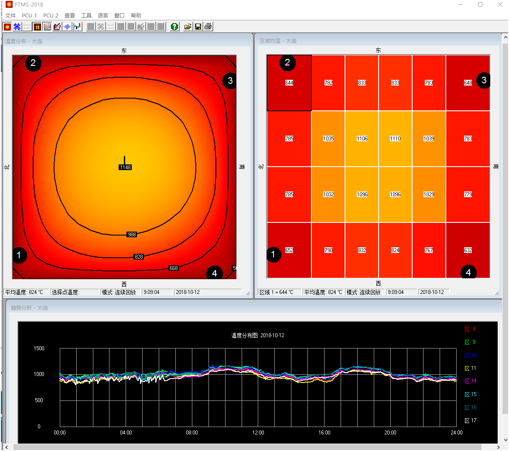Toggle the dark teal series 16 legend checkbox
509x451 pixels.
click(x=467, y=407)
